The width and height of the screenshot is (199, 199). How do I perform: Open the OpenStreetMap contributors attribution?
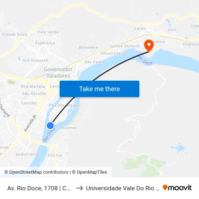[x=36, y=172]
